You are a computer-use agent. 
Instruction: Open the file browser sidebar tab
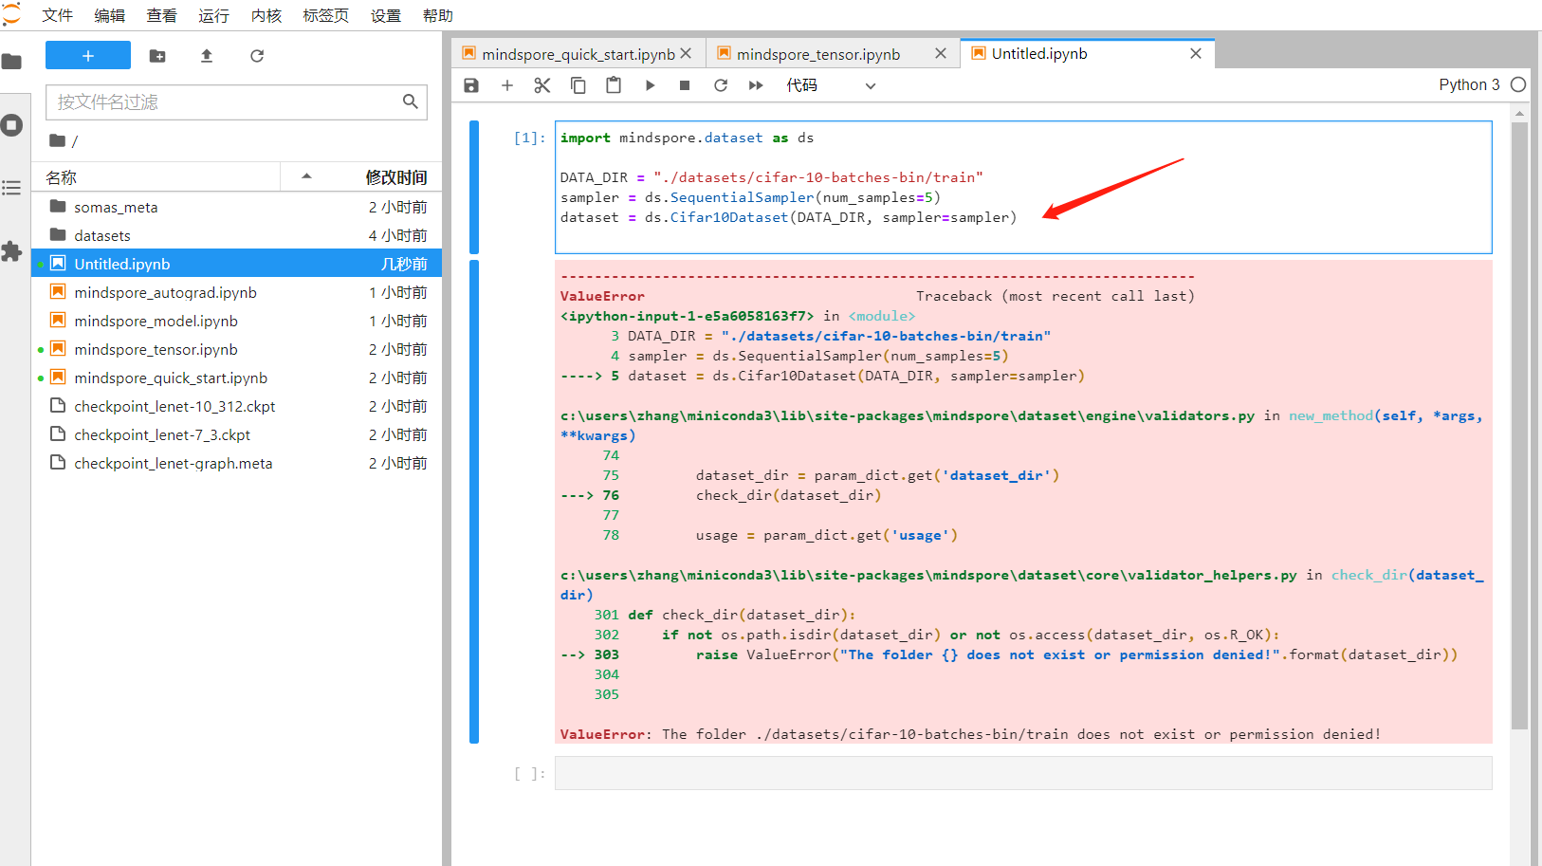(x=11, y=63)
